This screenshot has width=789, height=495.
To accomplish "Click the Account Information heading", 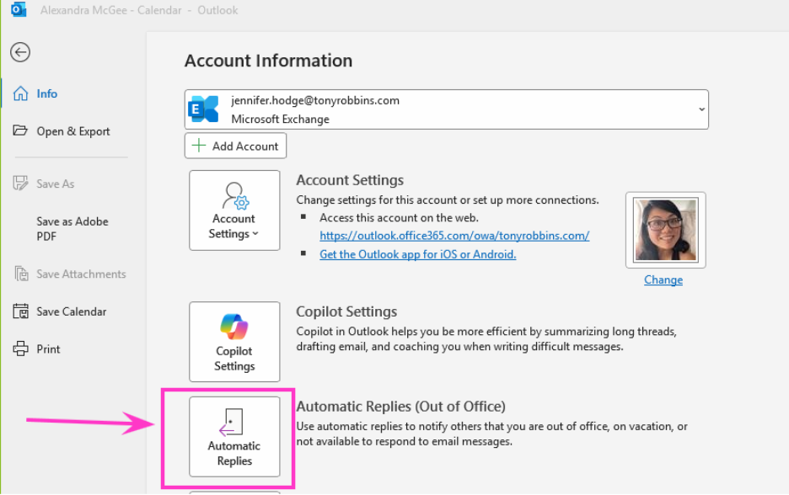I will click(x=268, y=61).
